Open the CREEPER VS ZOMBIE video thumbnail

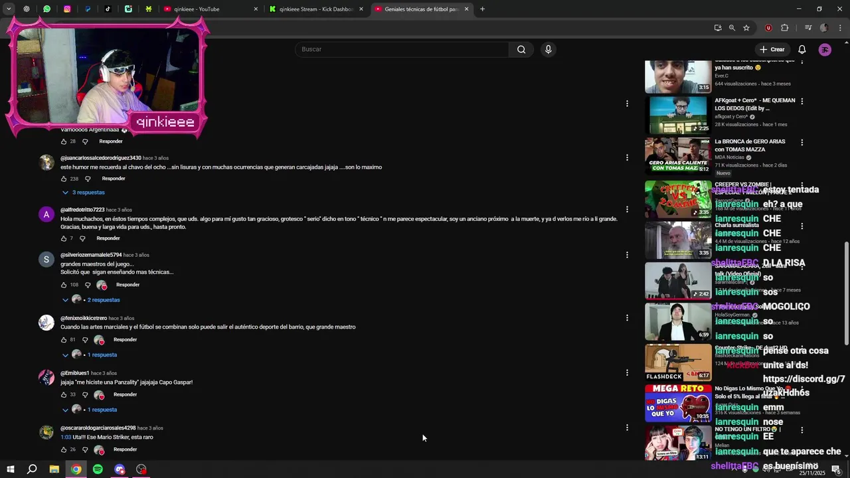point(678,199)
